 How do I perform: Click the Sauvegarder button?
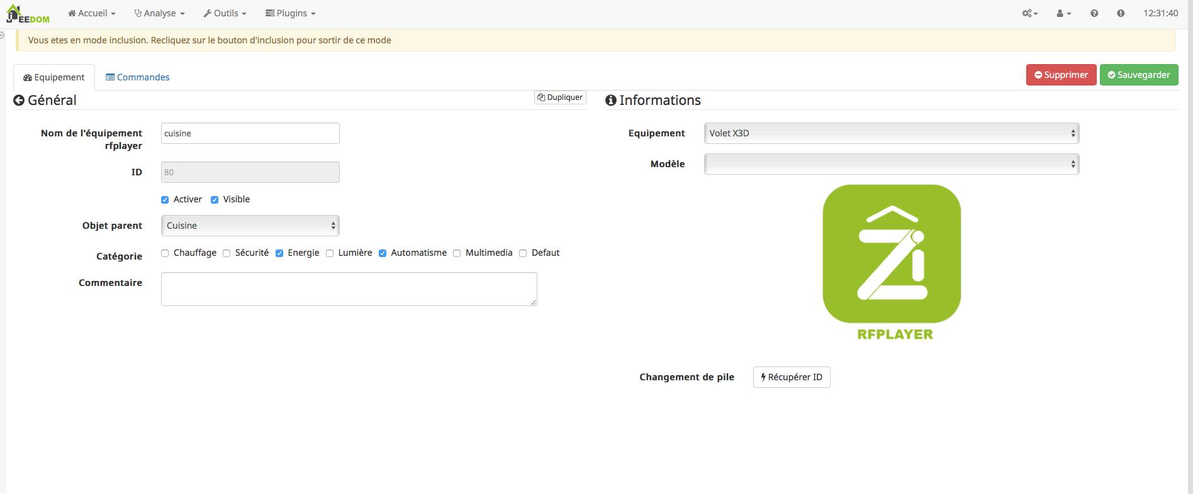pyautogui.click(x=1139, y=75)
